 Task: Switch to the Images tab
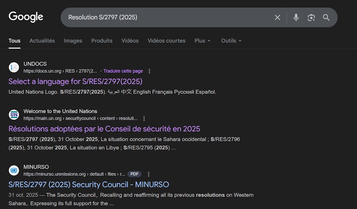73,41
